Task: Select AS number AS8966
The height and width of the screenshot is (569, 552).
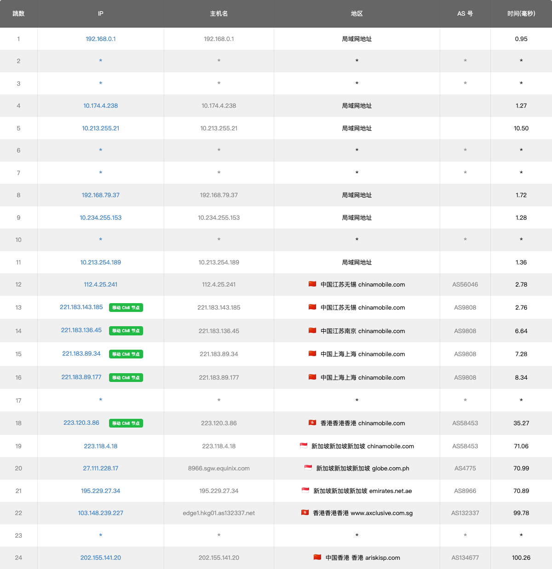Action: (x=465, y=491)
